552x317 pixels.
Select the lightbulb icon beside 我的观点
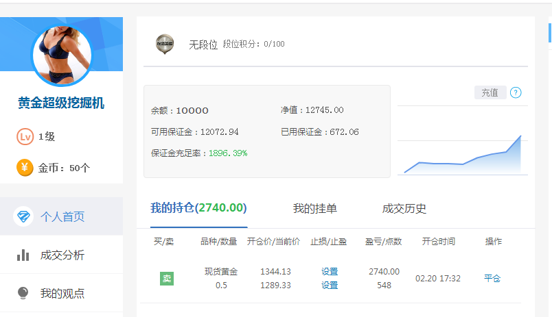tap(23, 293)
